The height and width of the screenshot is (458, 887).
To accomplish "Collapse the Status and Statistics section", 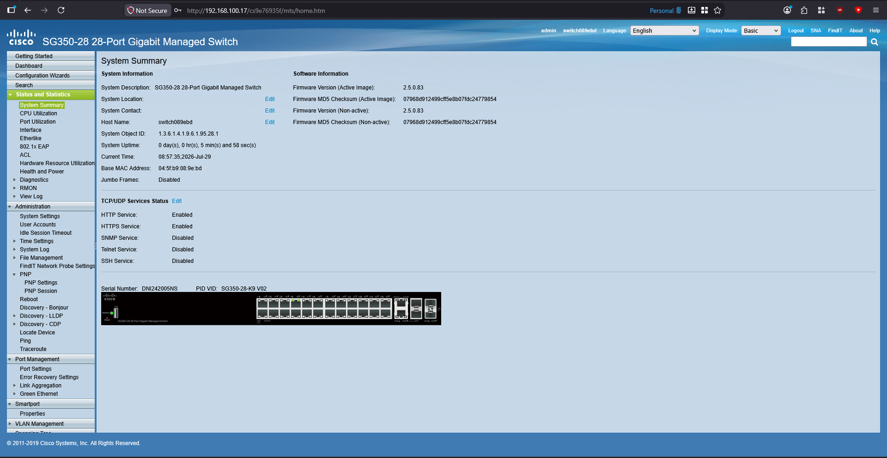I will coord(10,95).
